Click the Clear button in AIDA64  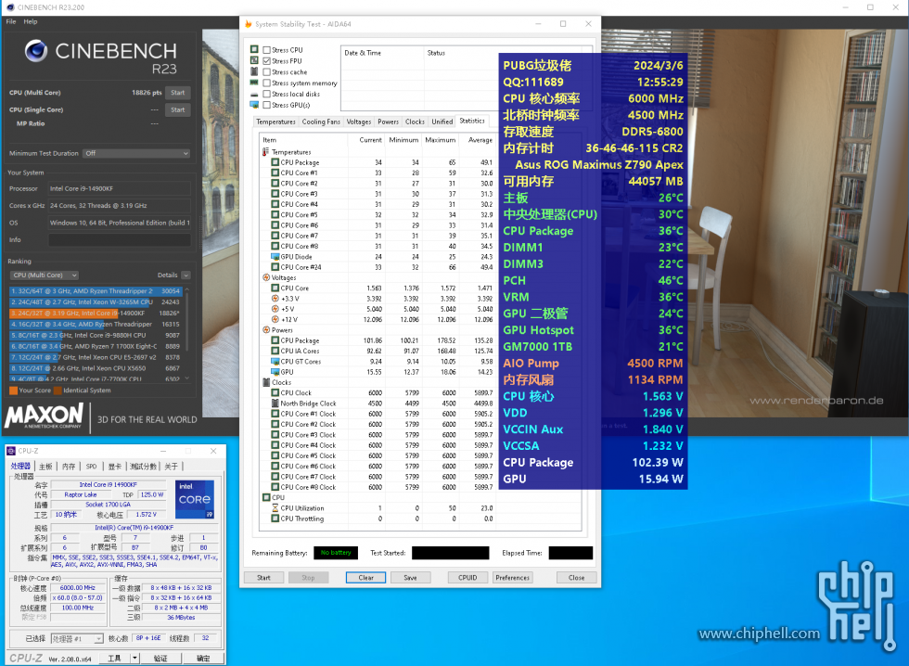[365, 577]
